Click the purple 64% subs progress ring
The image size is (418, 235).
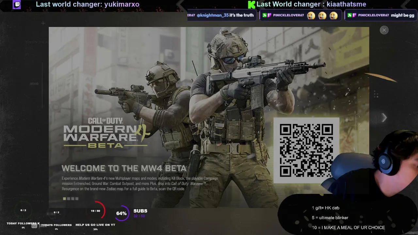point(121,213)
